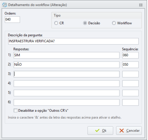The height and width of the screenshot is (140, 148).
Task: Click the red X icon on Cancelar
Action: click(x=122, y=131)
